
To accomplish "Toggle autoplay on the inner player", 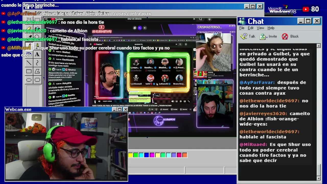I will (x=173, y=101).
